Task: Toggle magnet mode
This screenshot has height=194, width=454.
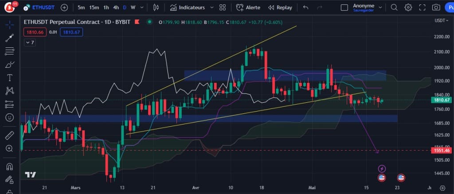Action: (10, 167)
